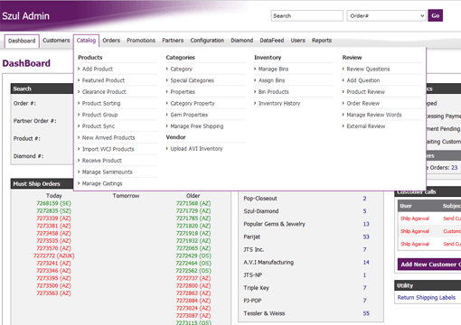
Task: Open Manage Review Words
Action: [x=374, y=115]
